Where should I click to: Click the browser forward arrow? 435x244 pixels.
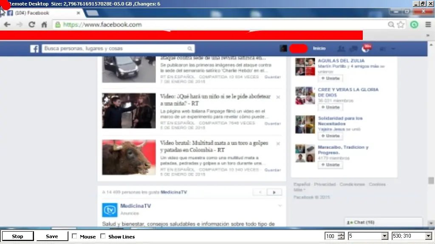[x=20, y=25]
